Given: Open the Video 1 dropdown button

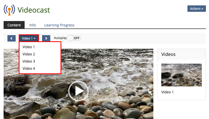Looking at the screenshot, I should click(29, 38).
